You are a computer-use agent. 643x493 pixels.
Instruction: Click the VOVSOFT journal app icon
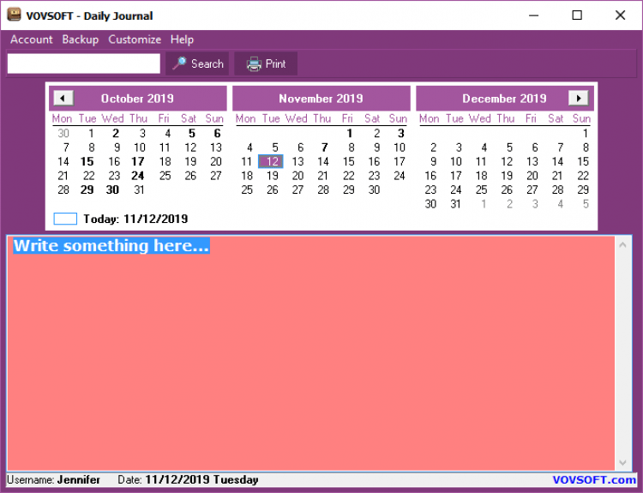14,15
